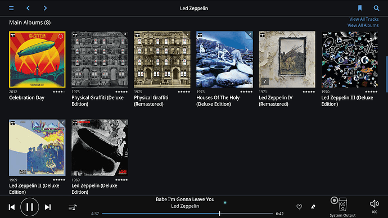Open Physical Graffiti (Deluxe Edition) cover
This screenshot has height=218, width=388.
pyautogui.click(x=100, y=60)
